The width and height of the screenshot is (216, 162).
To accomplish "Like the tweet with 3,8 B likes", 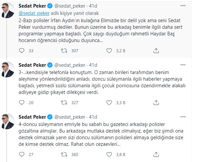I will [x=109, y=154].
